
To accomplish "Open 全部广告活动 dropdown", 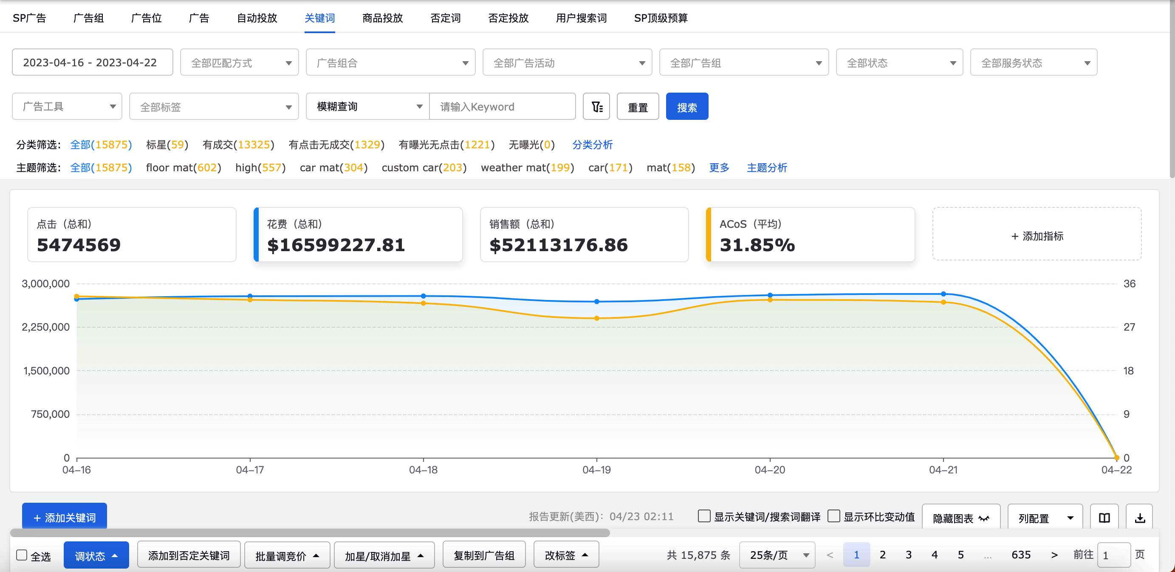I will (x=568, y=62).
